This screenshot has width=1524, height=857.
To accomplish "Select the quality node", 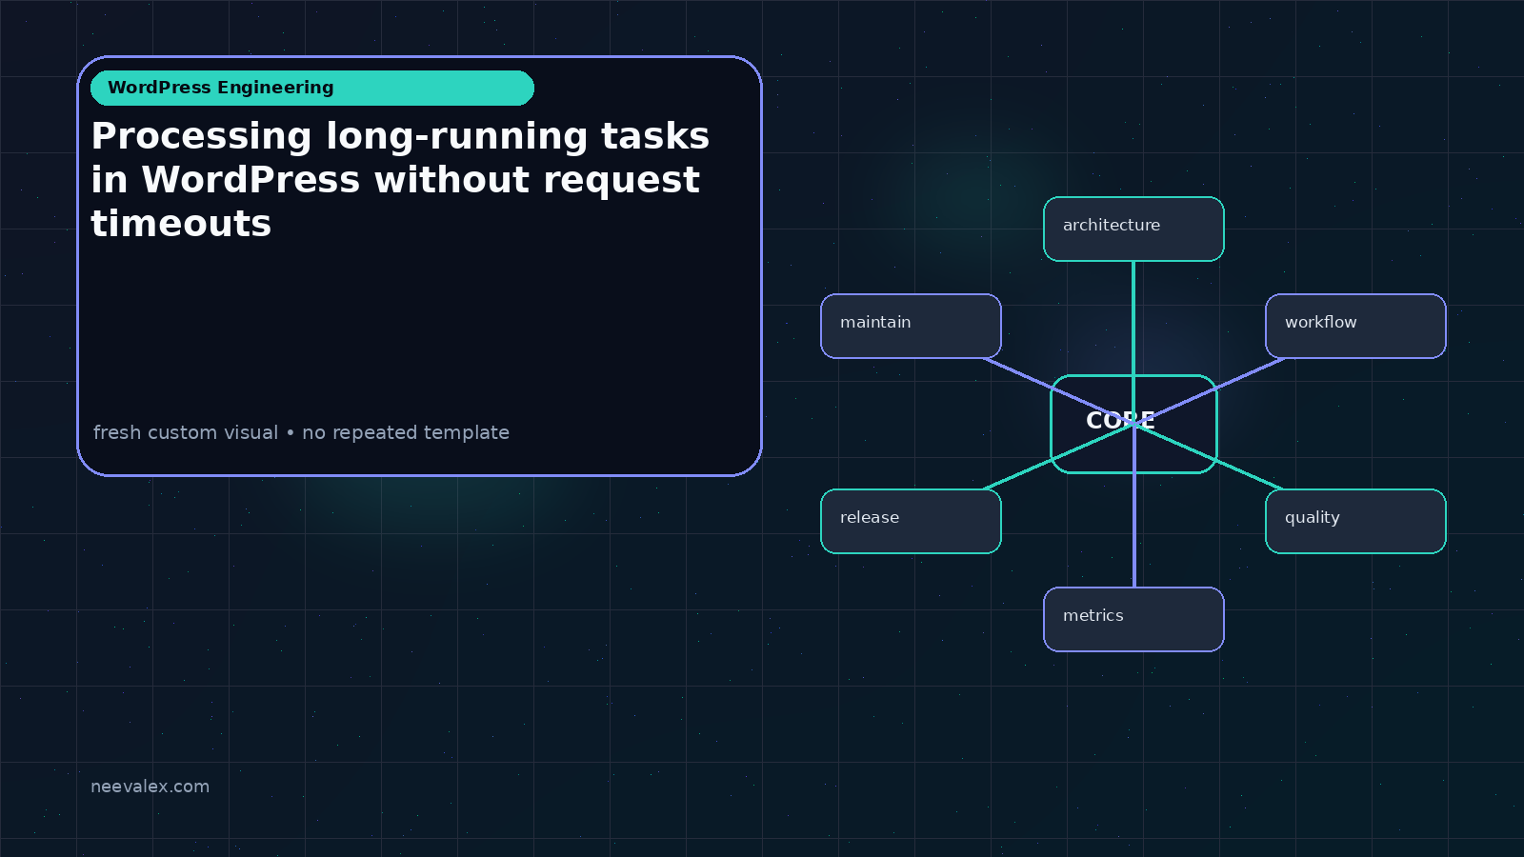I will click(x=1355, y=522).
